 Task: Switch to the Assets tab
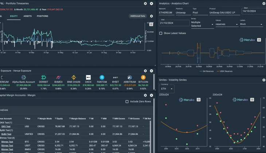pyautogui.click(x=27, y=16)
